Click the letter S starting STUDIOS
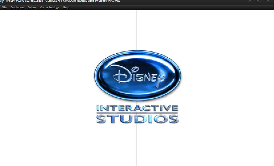This screenshot has height=166, width=274. (x=102, y=119)
